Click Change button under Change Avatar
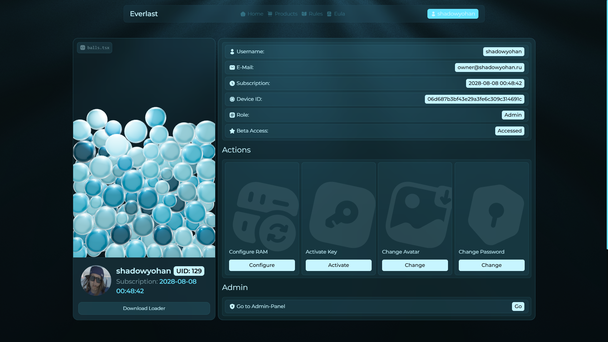Image resolution: width=608 pixels, height=342 pixels. (415, 265)
